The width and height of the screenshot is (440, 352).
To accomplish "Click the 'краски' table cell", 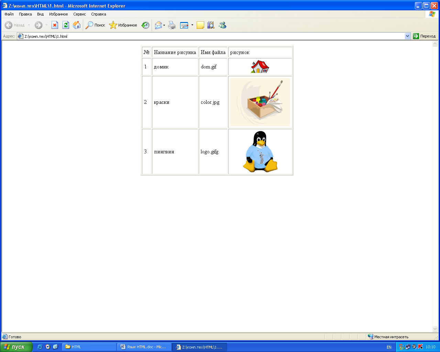I will click(x=175, y=102).
